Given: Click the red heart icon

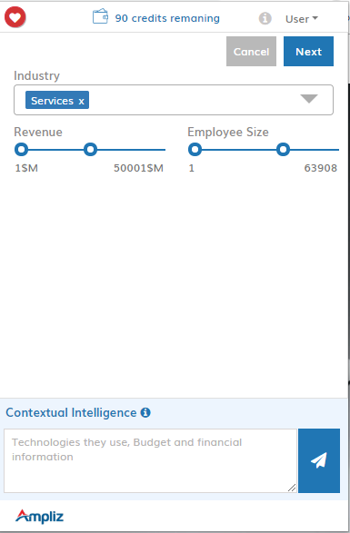Looking at the screenshot, I should [x=15, y=17].
